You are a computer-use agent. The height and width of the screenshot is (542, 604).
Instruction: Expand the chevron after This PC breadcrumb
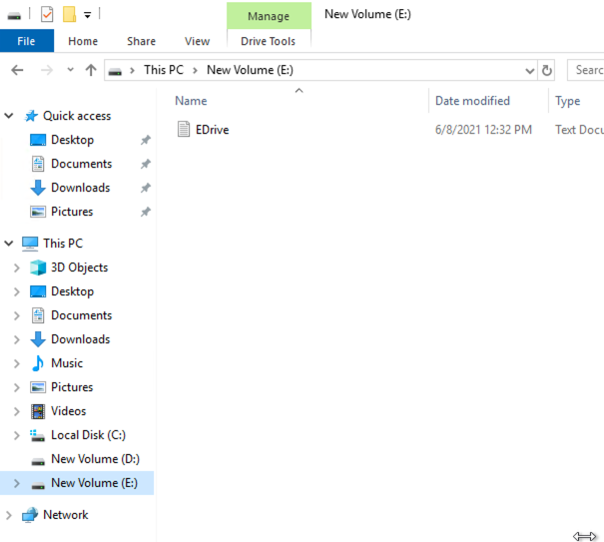click(x=196, y=70)
